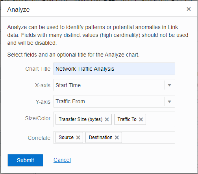Image resolution: width=198 pixels, height=174 pixels.
Task: Close the Analyze dialog
Action: (189, 9)
